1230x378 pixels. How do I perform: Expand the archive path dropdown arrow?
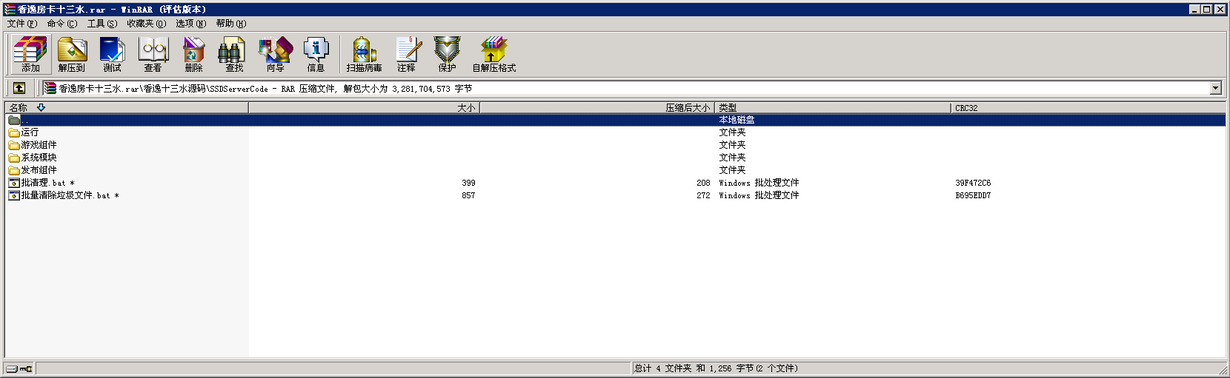[x=1215, y=88]
